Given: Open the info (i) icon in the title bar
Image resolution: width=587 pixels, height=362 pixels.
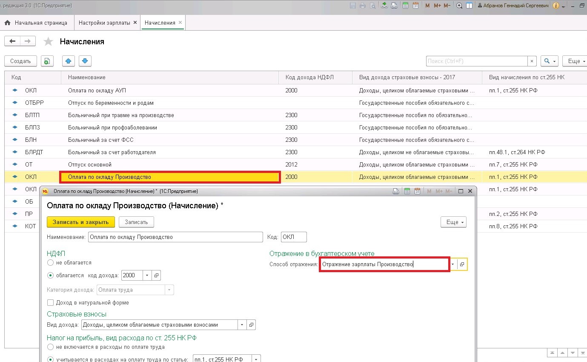Looking at the screenshot, I should 556,6.
